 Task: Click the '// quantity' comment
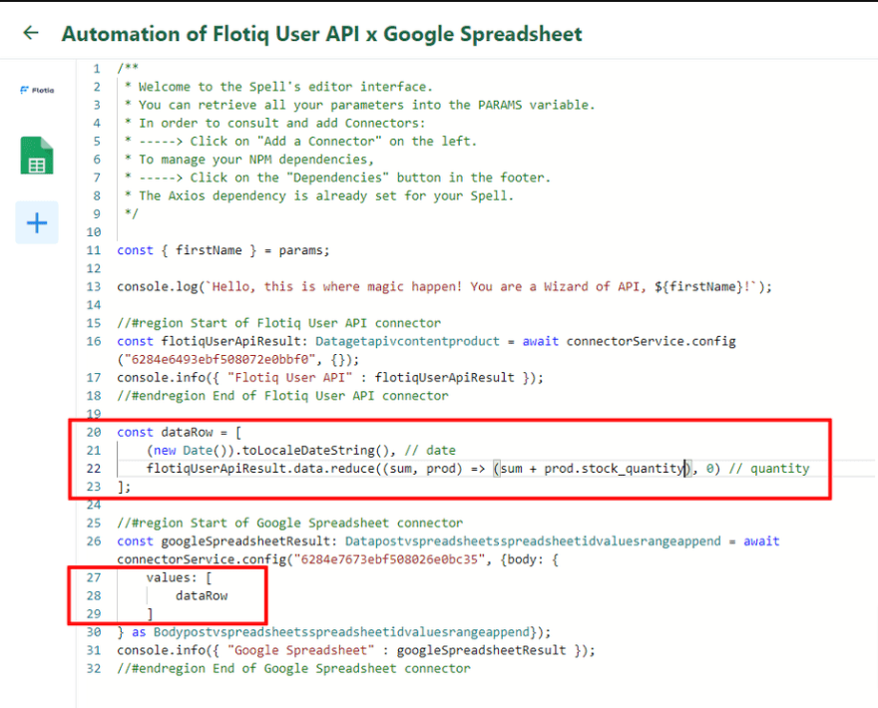pos(769,469)
